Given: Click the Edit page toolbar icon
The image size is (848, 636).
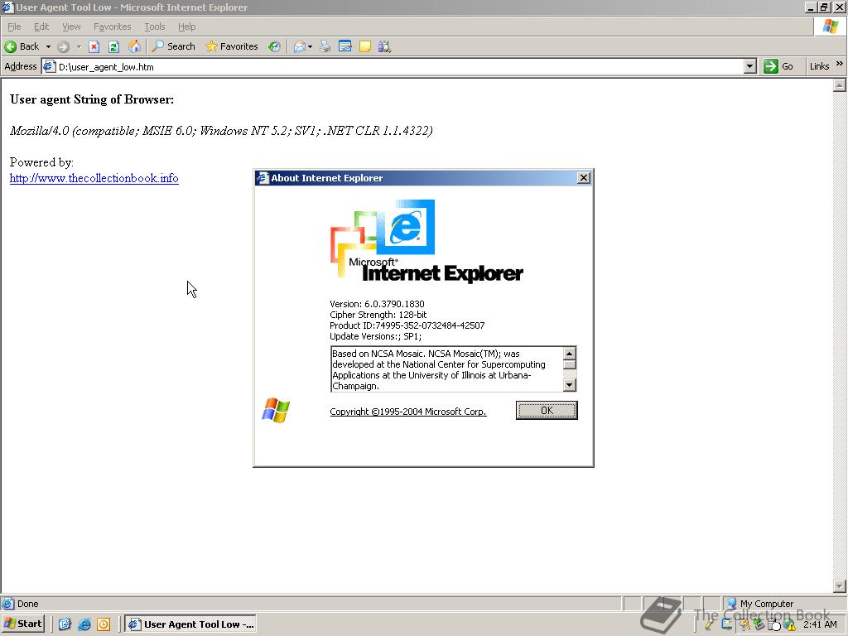Looking at the screenshot, I should pos(345,46).
